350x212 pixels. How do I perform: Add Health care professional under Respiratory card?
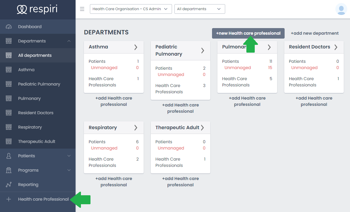(113, 182)
